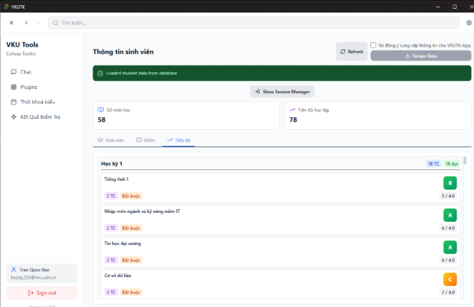Select the Cơ sở dữ liệu course title
Image resolution: width=474 pixels, height=307 pixels.
pyautogui.click(x=117, y=276)
